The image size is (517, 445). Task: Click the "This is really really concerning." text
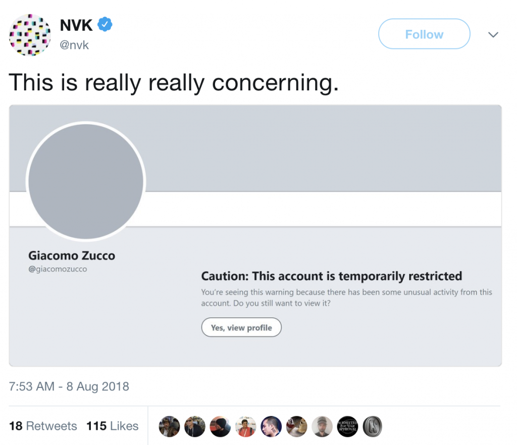pyautogui.click(x=174, y=82)
